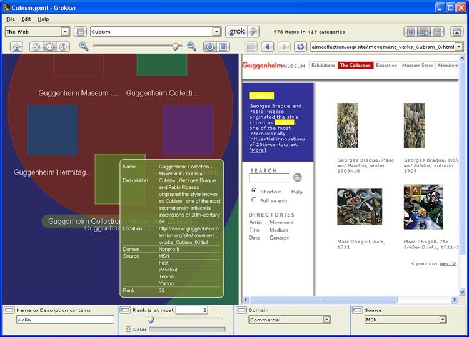
Task: Open the Chagall Rain painting thumbnail
Action: click(x=360, y=207)
